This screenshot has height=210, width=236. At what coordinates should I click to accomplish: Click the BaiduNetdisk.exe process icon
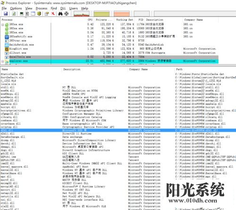pyautogui.click(x=7, y=45)
